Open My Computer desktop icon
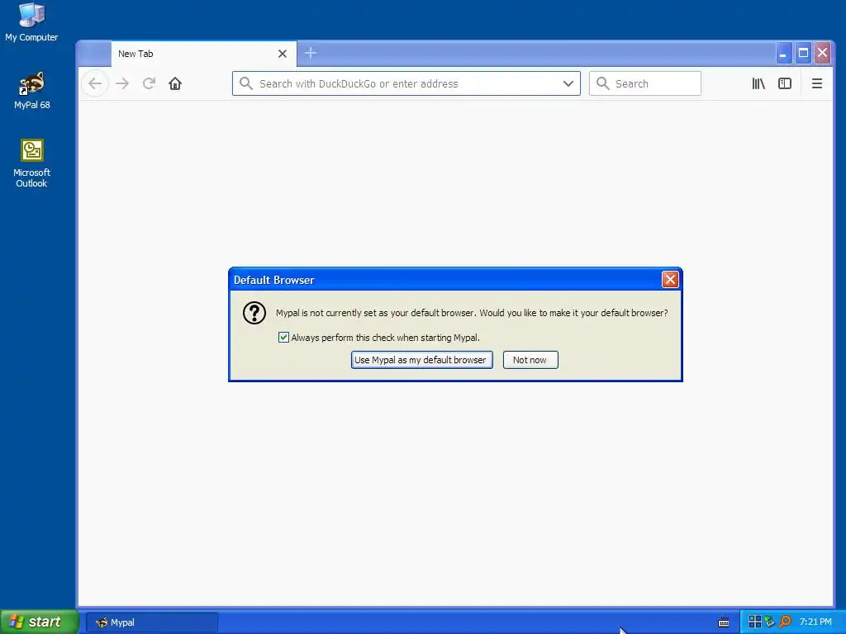The width and height of the screenshot is (846, 634). point(31,22)
